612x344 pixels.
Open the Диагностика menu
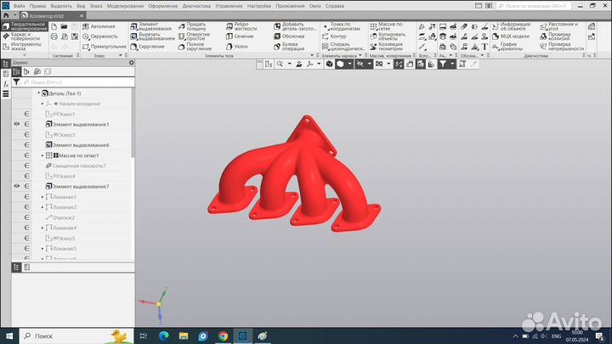[x=196, y=6]
